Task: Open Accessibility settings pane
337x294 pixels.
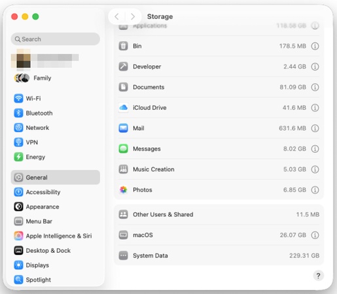Action: tap(56, 192)
